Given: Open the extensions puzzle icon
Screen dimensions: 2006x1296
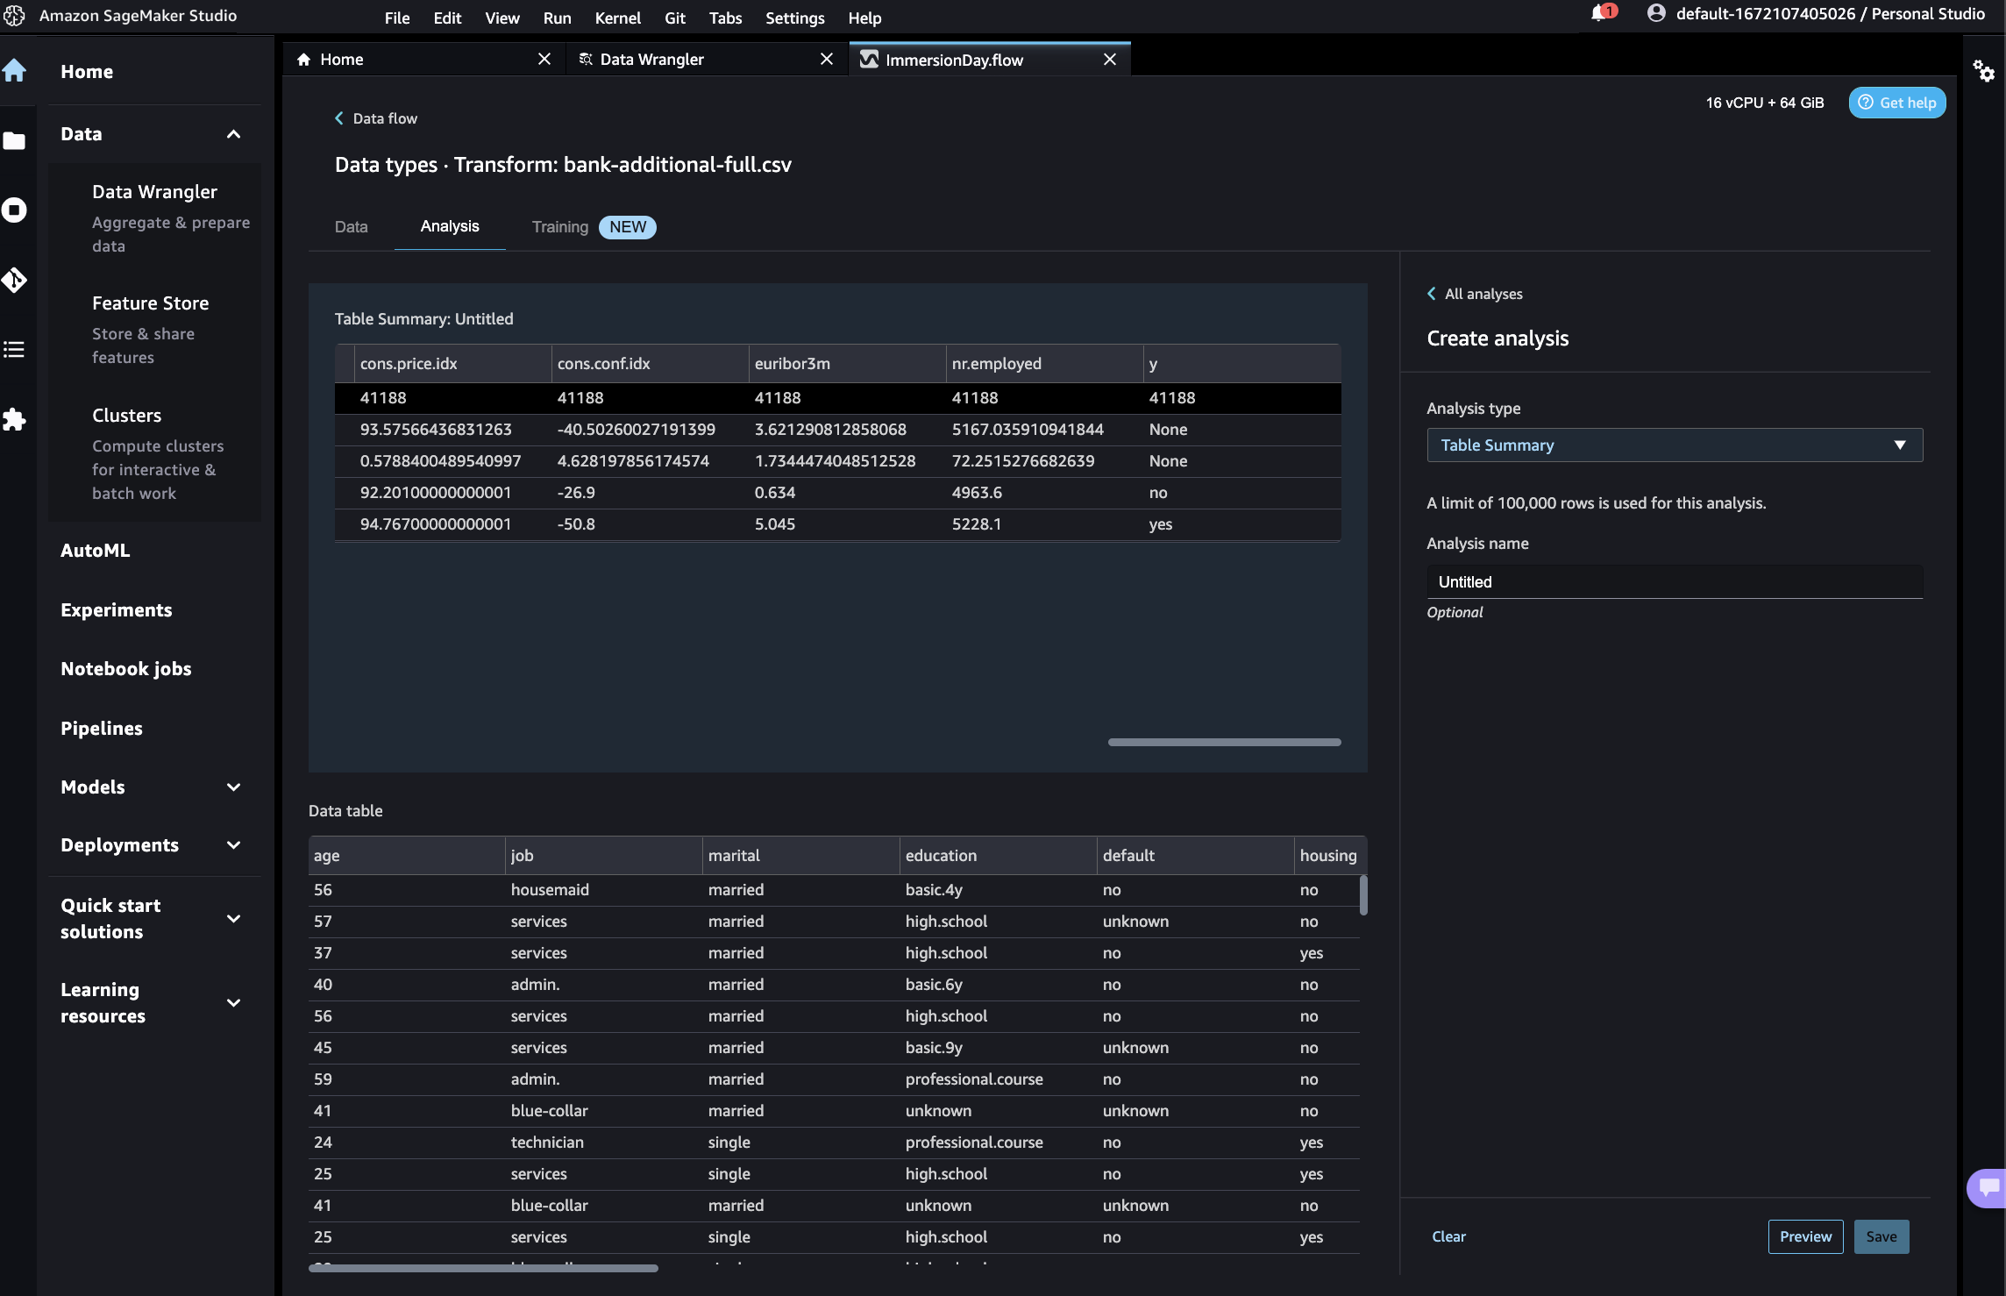Looking at the screenshot, I should coord(15,419).
